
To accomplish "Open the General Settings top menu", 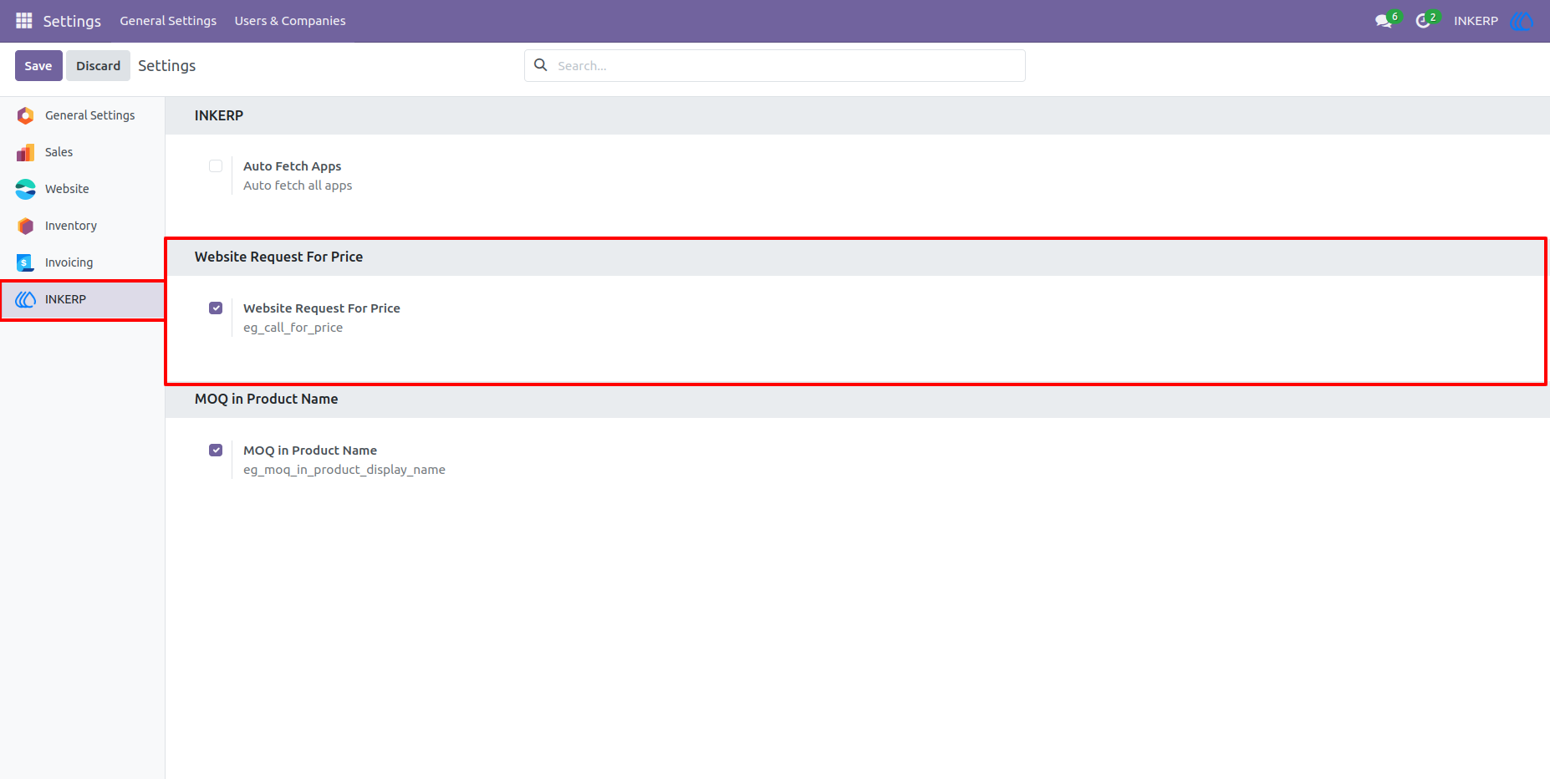I will pos(168,21).
